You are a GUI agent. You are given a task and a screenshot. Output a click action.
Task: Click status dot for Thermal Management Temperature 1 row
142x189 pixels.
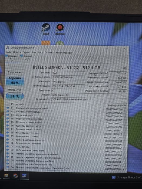[x=8, y=167]
